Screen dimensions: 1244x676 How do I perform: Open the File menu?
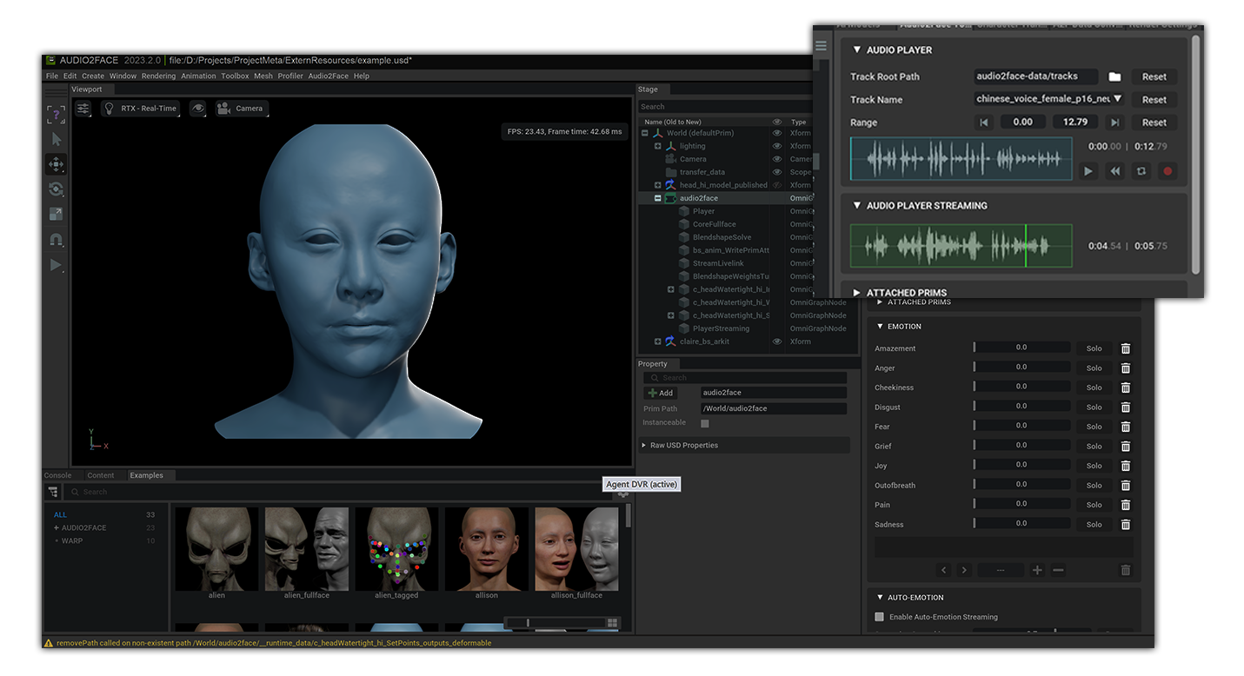coord(52,76)
